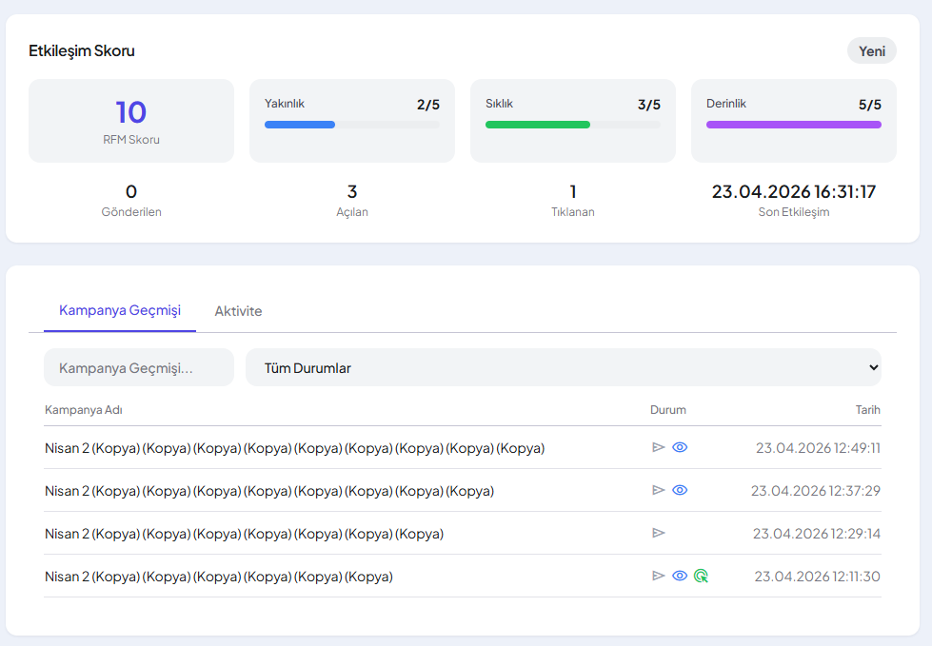This screenshot has height=646, width=932.
Task: Select campaign name with nine Kopya copies
Action: coord(295,448)
